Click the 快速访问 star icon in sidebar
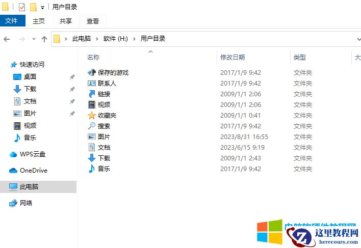 pos(14,65)
